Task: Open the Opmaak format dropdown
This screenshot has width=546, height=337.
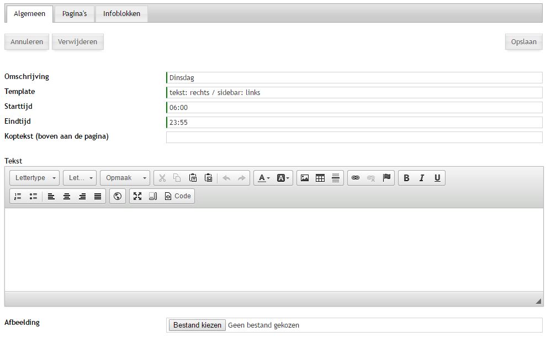Action: [x=125, y=178]
